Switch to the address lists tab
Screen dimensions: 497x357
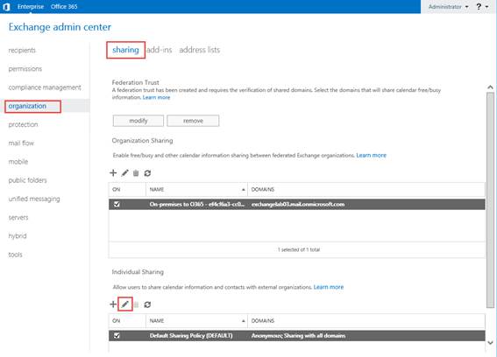point(199,50)
